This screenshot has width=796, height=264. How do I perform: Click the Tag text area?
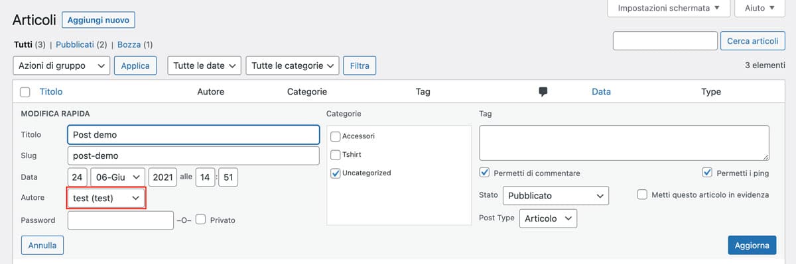pos(624,143)
